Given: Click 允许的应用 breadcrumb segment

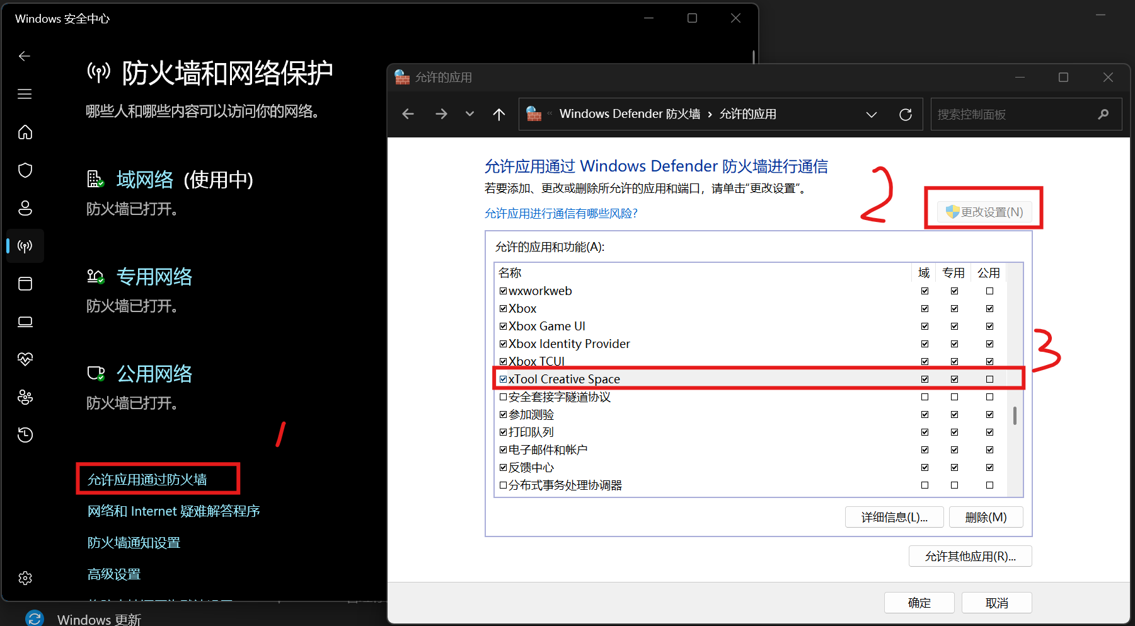Looking at the screenshot, I should tap(747, 114).
